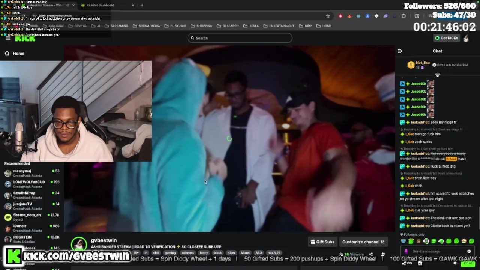Open the purple wing browser extension
Viewport: 480px width, 270px height.
tap(385, 16)
